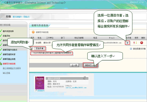Screen dimensions: 147x102
Task: Click 保存&下一步 button
Action: [90, 65]
